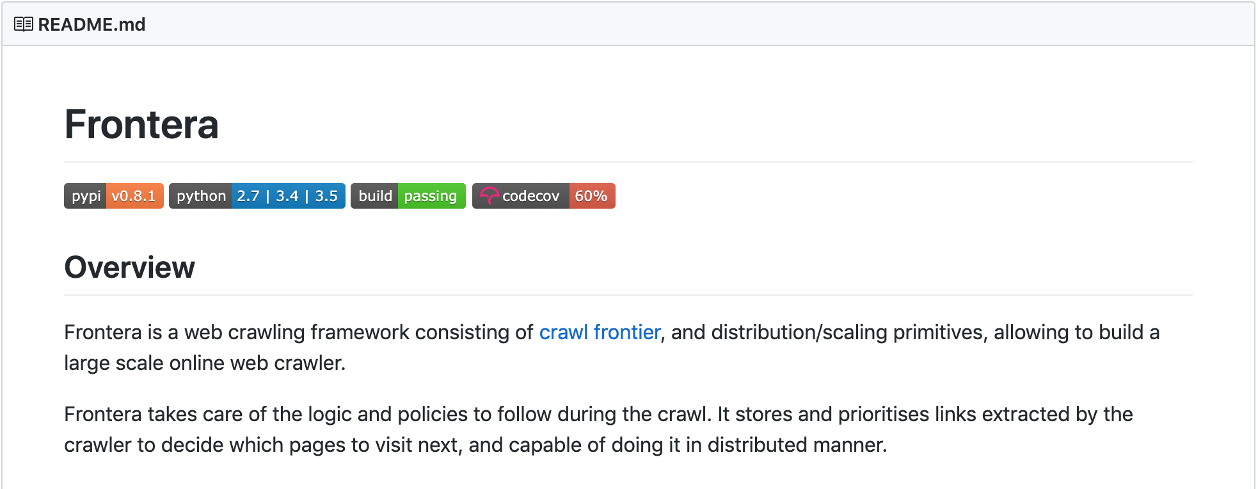Click the Overview section heading
Image resolution: width=1258 pixels, height=489 pixels.
pyautogui.click(x=130, y=268)
